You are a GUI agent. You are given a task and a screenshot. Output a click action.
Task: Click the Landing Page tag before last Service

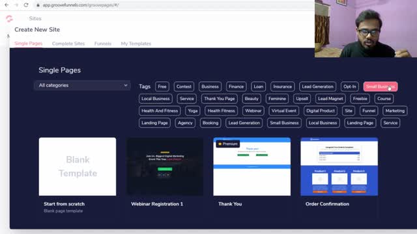pyautogui.click(x=360, y=123)
